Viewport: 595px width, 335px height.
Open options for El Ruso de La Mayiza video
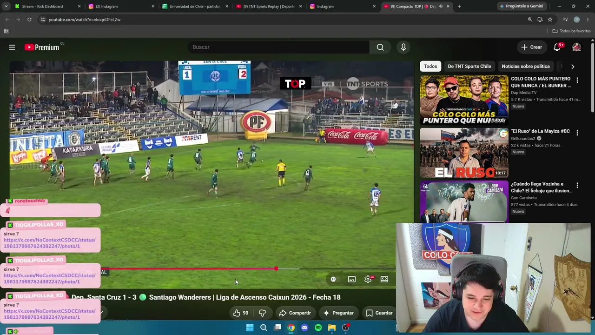pyautogui.click(x=577, y=133)
